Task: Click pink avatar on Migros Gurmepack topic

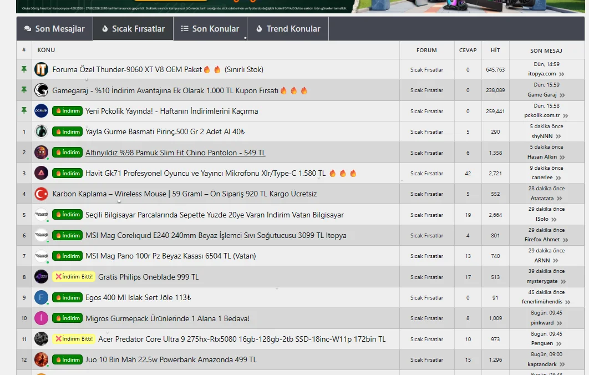Action: (x=42, y=318)
